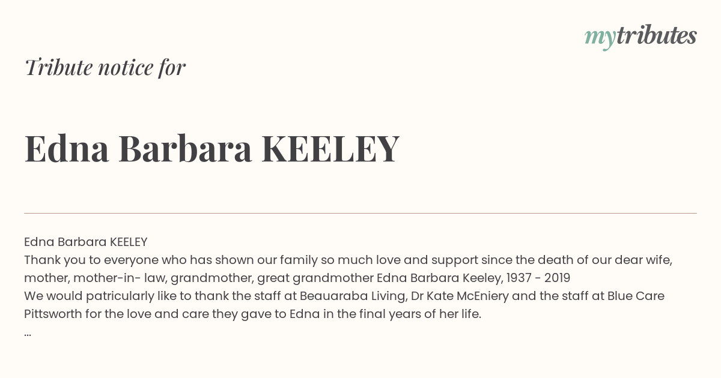Click the small "Edna Barbara KEELEY" body line

click(x=86, y=242)
